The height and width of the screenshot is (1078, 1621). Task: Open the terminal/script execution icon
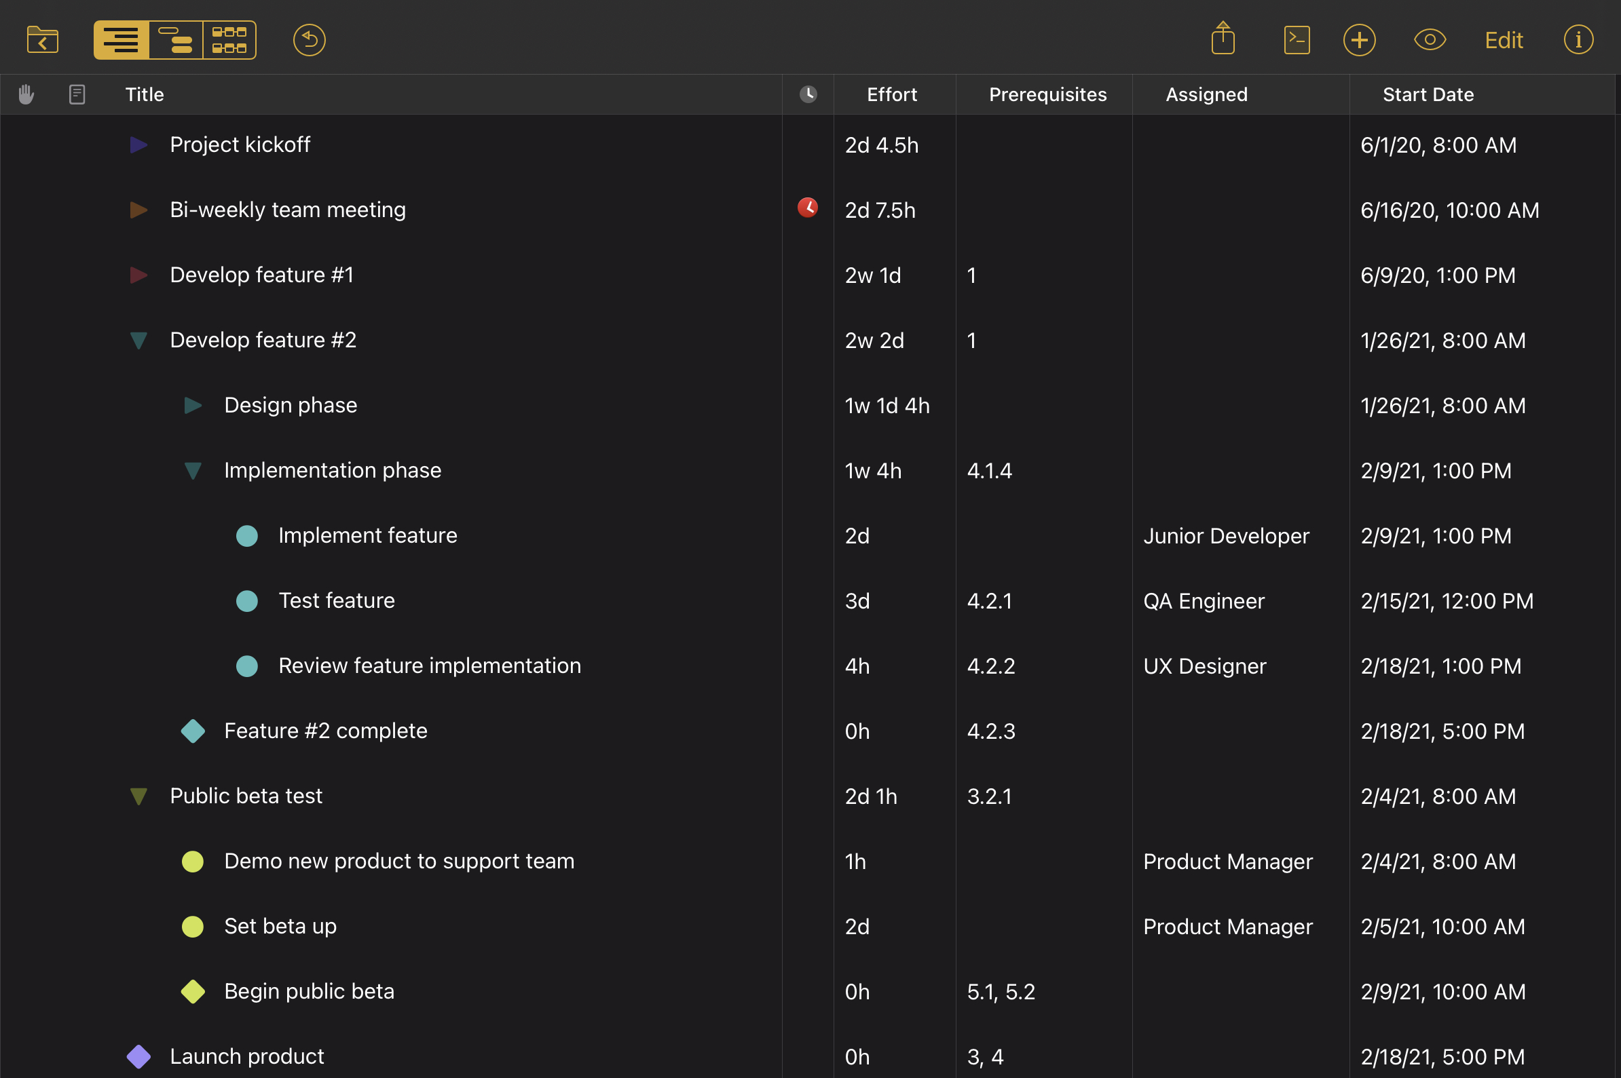pos(1297,40)
